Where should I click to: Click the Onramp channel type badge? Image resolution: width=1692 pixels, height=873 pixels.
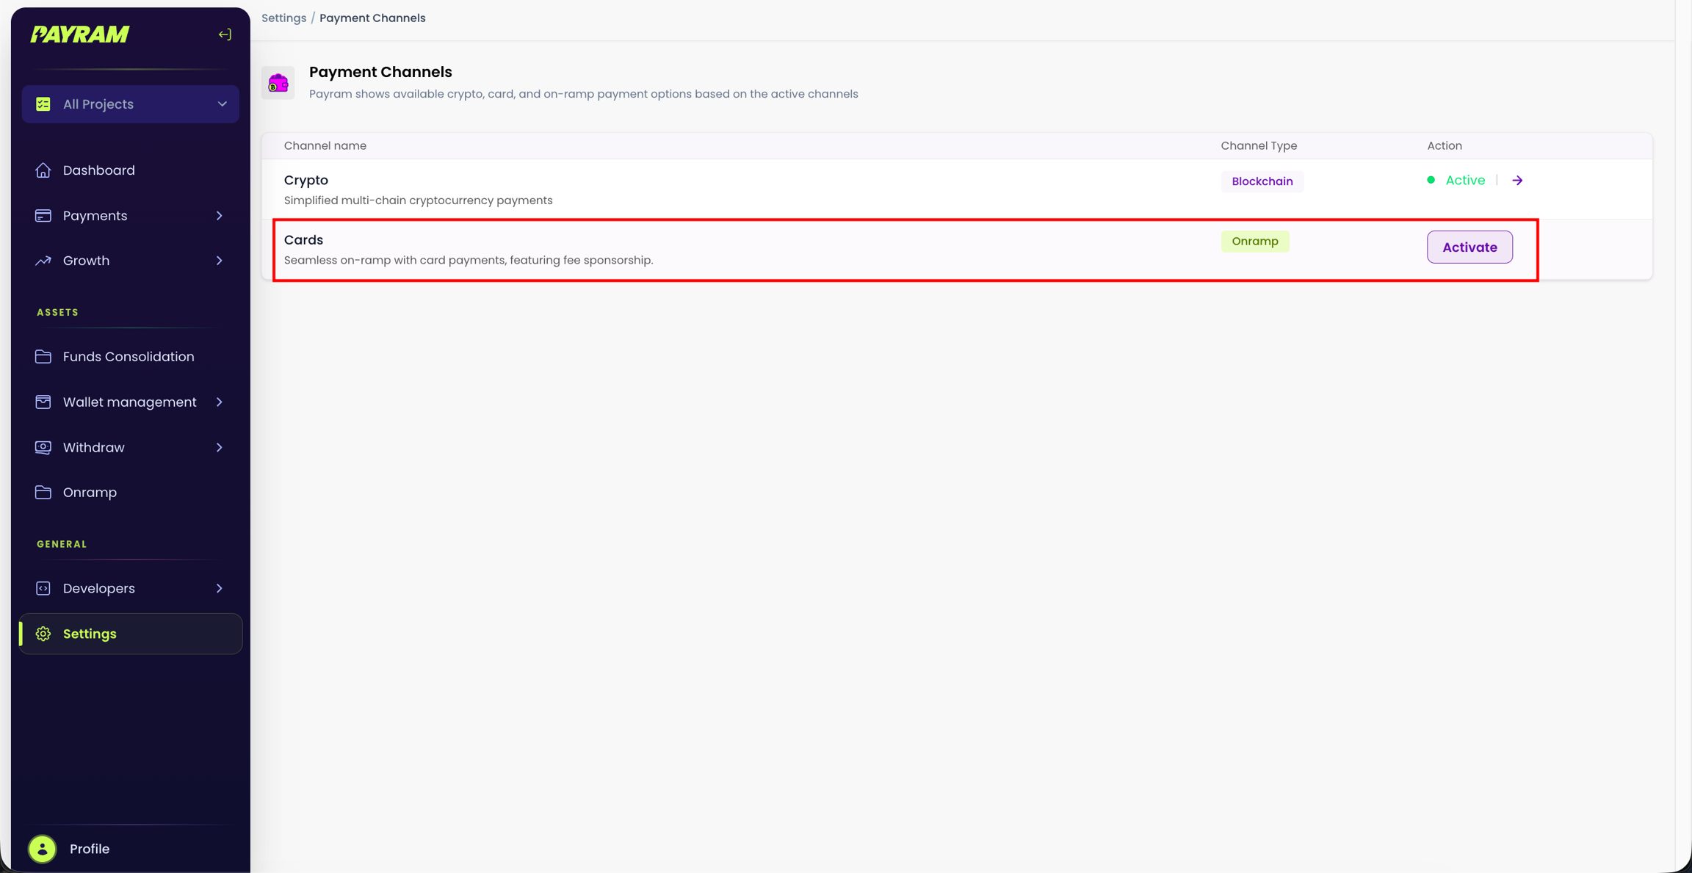click(1254, 242)
